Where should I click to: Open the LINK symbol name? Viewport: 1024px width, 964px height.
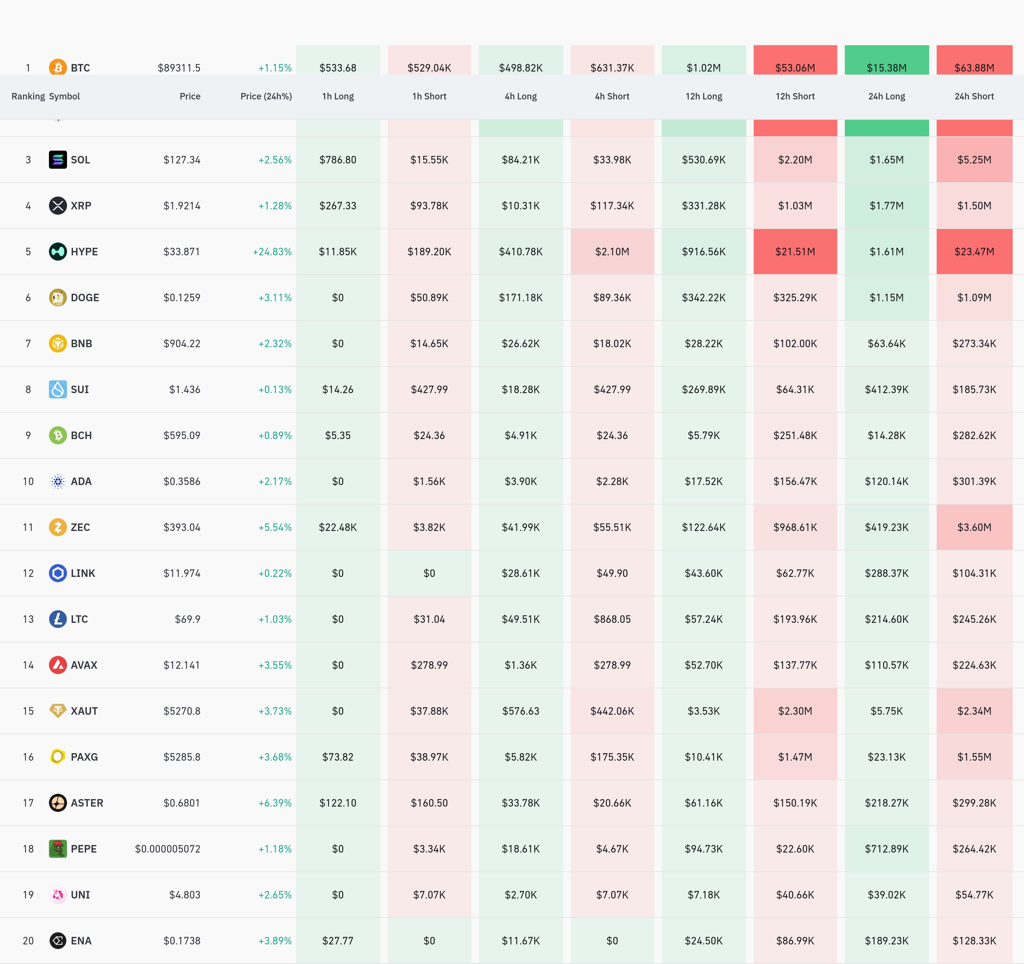[x=82, y=573]
